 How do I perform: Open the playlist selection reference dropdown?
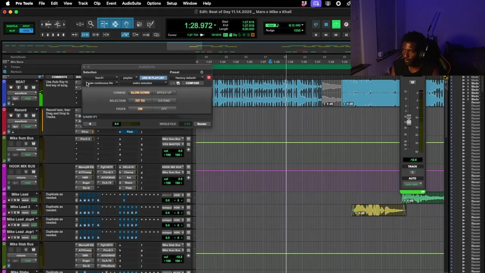(x=129, y=78)
